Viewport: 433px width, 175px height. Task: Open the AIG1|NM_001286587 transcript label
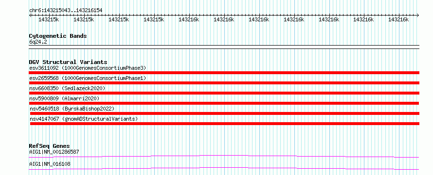[x=54, y=152]
